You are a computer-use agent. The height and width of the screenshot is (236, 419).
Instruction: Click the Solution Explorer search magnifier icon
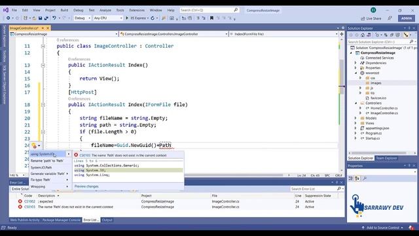(411, 42)
